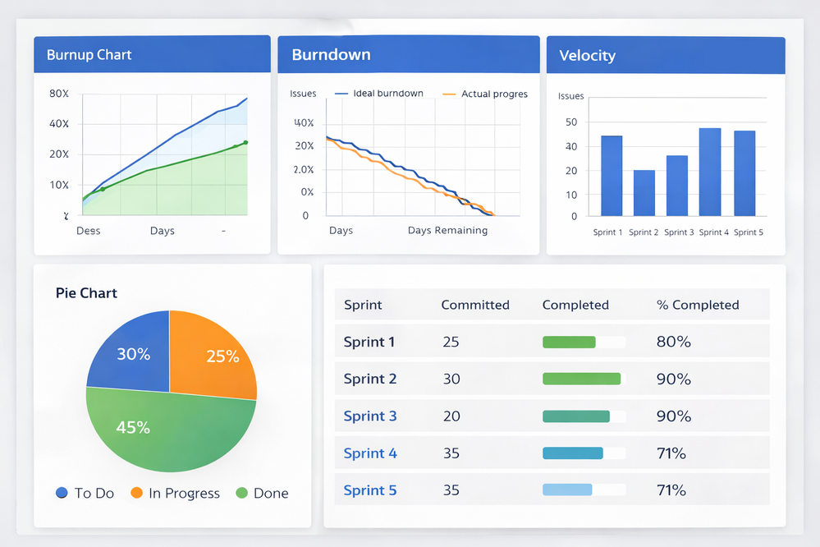The width and height of the screenshot is (820, 547).
Task: Click the Committed column header
Action: tap(475, 305)
